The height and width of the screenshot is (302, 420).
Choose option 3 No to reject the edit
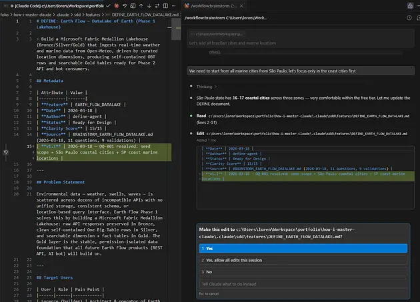[x=303, y=272]
